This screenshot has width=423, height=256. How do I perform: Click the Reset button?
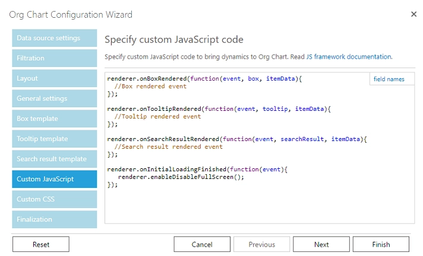[x=41, y=244]
